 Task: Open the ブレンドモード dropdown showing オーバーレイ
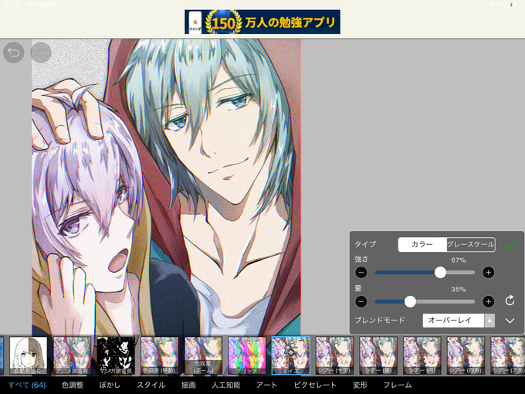459,321
